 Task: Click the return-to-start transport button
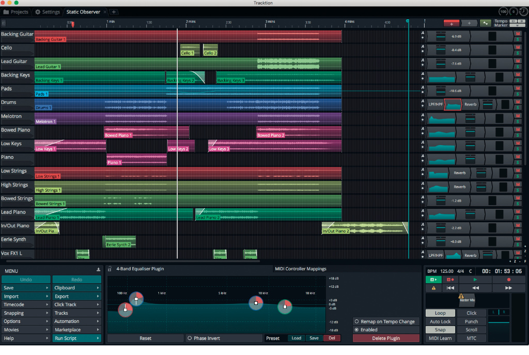click(x=450, y=288)
